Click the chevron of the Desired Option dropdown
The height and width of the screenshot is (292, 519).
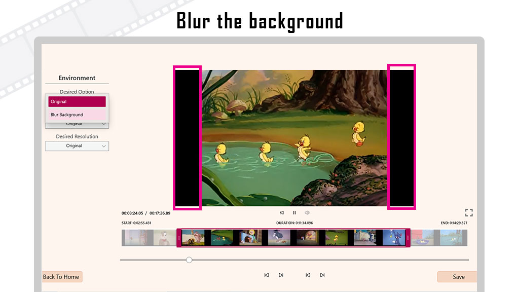[103, 124]
